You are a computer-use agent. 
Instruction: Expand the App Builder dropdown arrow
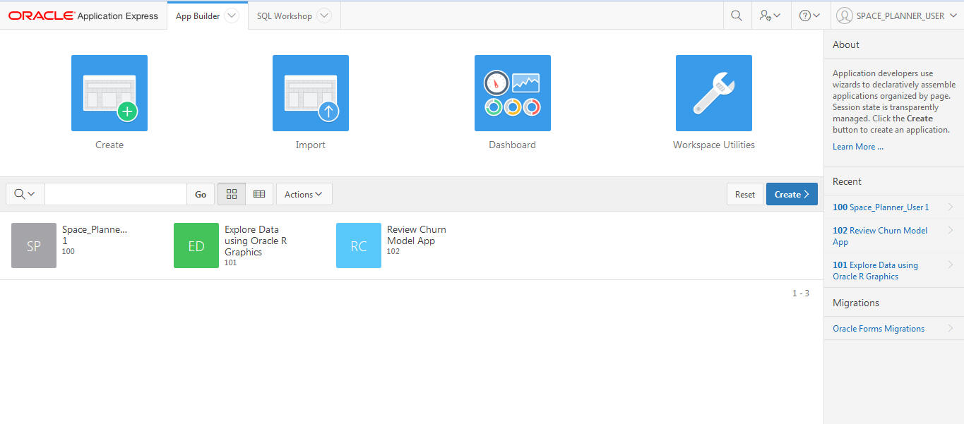pos(232,16)
